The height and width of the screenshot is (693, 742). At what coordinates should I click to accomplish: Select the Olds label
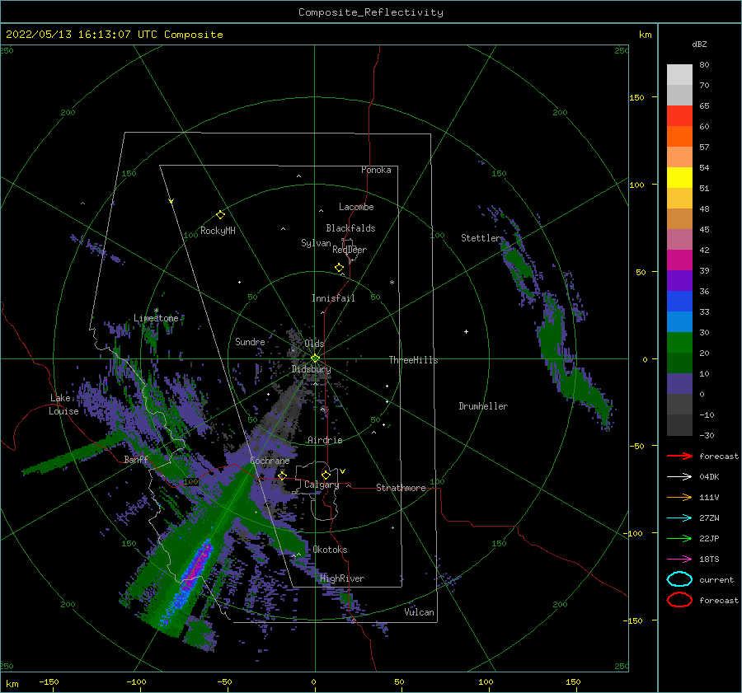(x=314, y=344)
